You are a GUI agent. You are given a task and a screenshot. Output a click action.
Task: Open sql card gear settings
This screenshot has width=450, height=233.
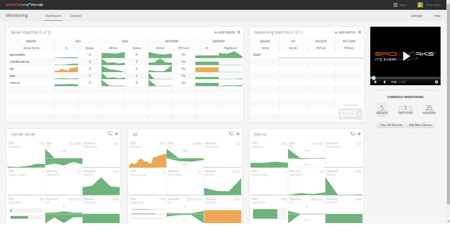pyautogui.click(x=238, y=134)
